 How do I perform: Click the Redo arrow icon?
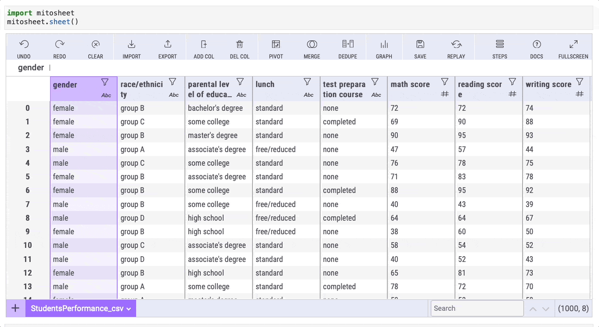(60, 44)
